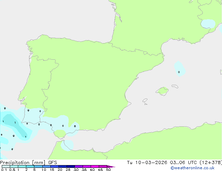
Task: Click the '35' legend value label
Action: click(84, 170)
